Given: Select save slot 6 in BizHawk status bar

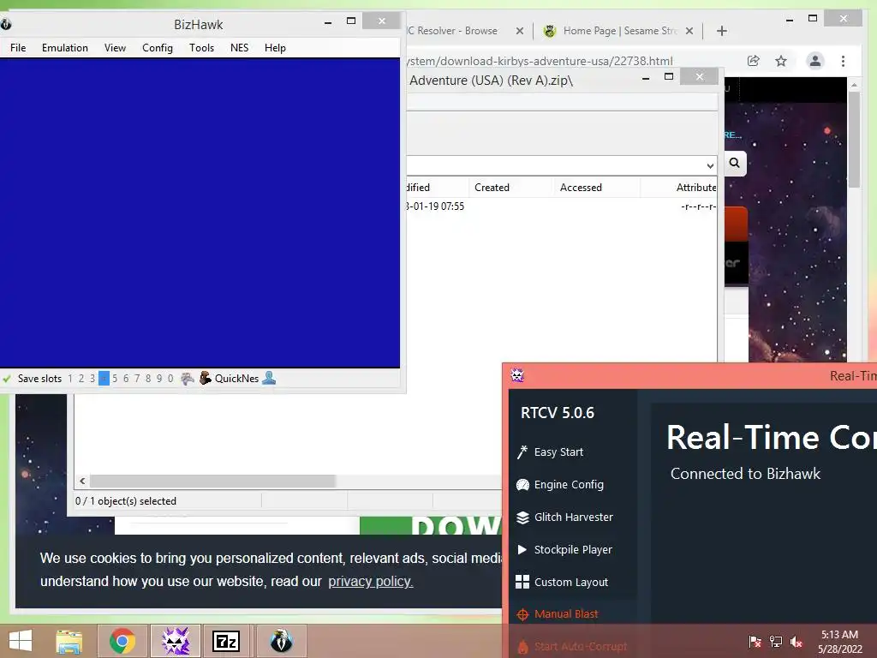Looking at the screenshot, I should pos(126,379).
